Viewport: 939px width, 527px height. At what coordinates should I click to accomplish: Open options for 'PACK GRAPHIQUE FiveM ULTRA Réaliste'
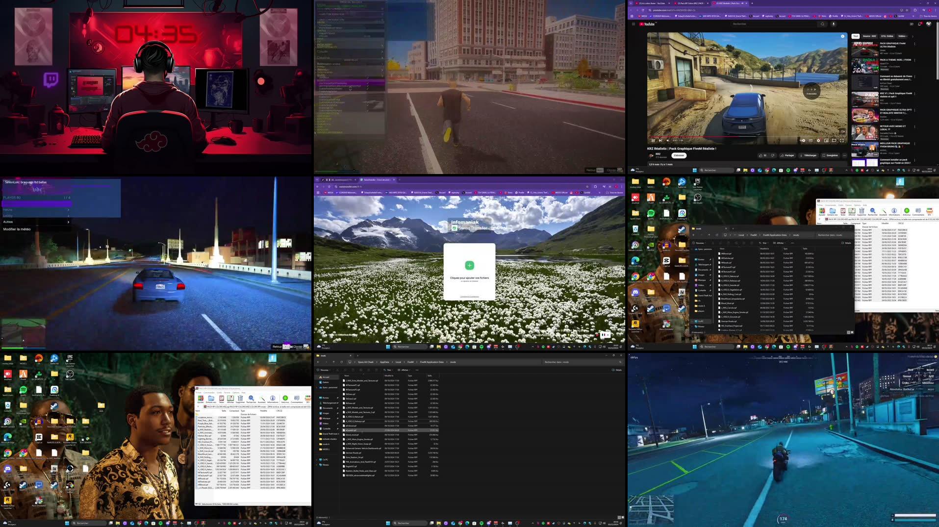tap(914, 44)
